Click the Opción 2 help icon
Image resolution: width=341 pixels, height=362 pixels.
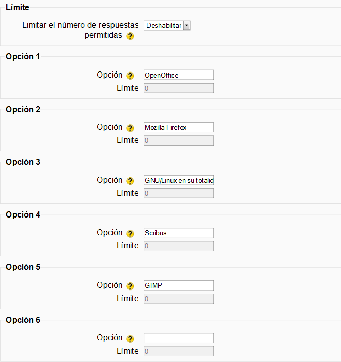[130, 128]
